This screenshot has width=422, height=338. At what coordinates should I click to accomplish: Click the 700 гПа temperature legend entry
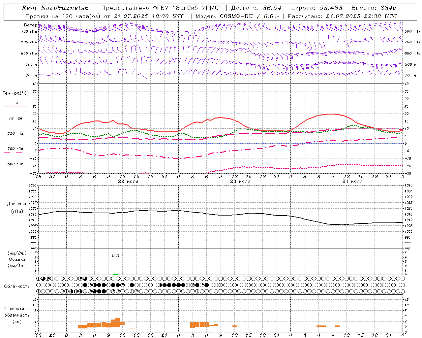click(15, 149)
